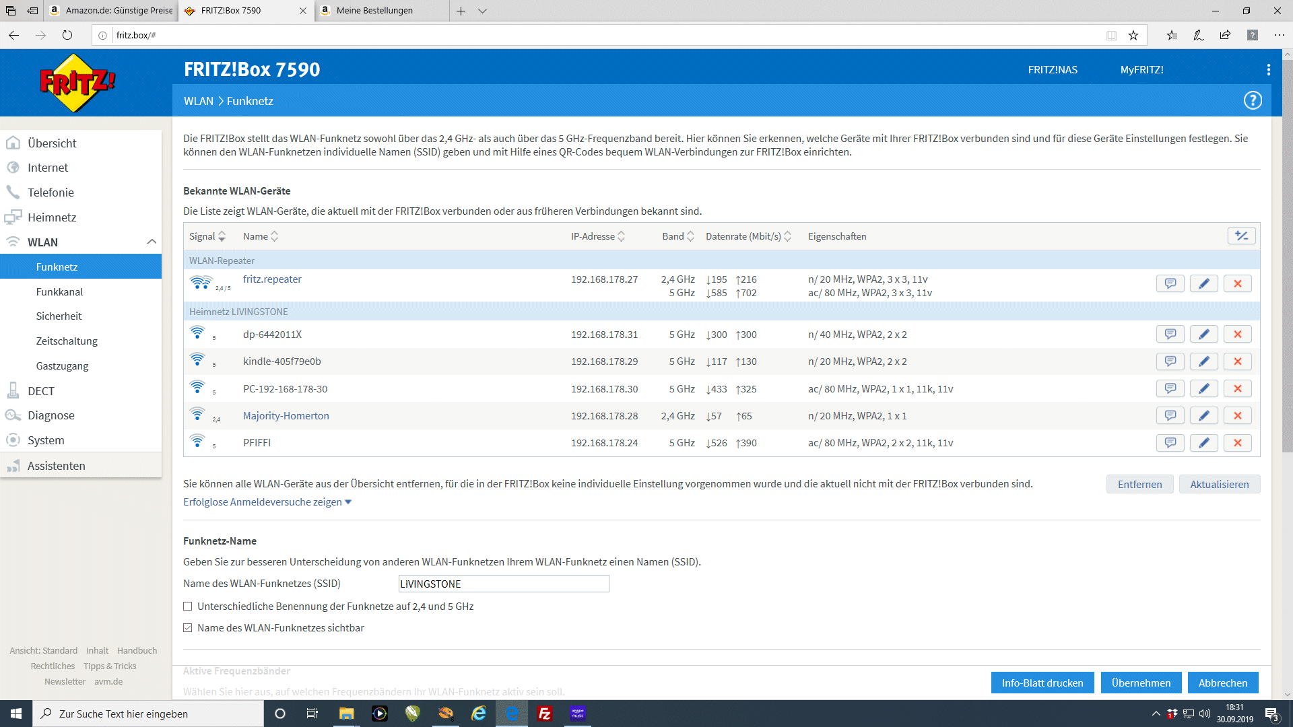Viewport: 1293px width, 727px height.
Task: Click the SSID name input field
Action: [x=504, y=584]
